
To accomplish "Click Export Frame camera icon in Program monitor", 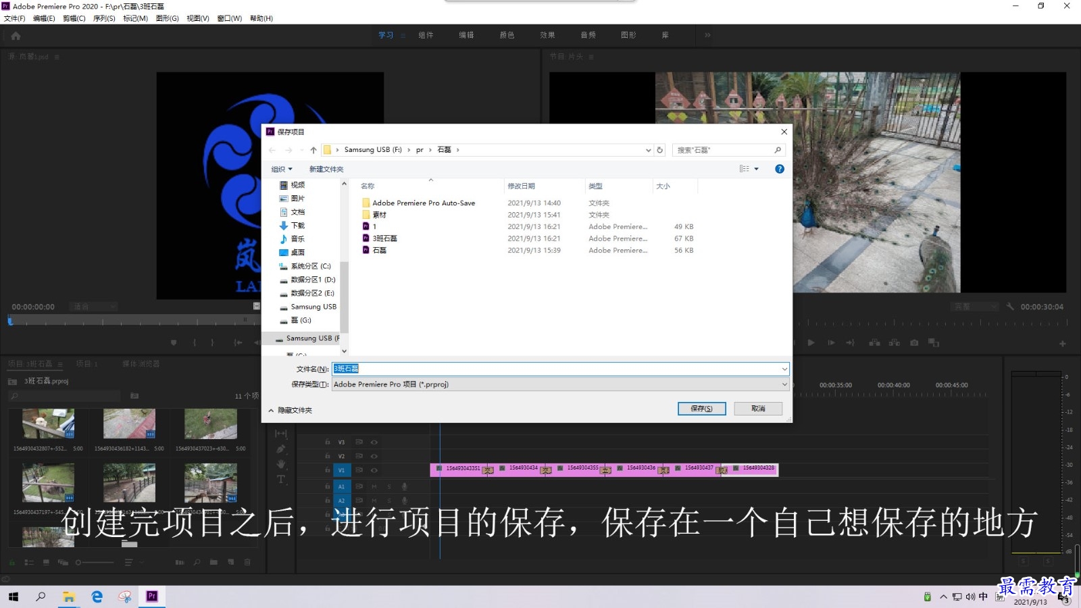I will tap(914, 343).
